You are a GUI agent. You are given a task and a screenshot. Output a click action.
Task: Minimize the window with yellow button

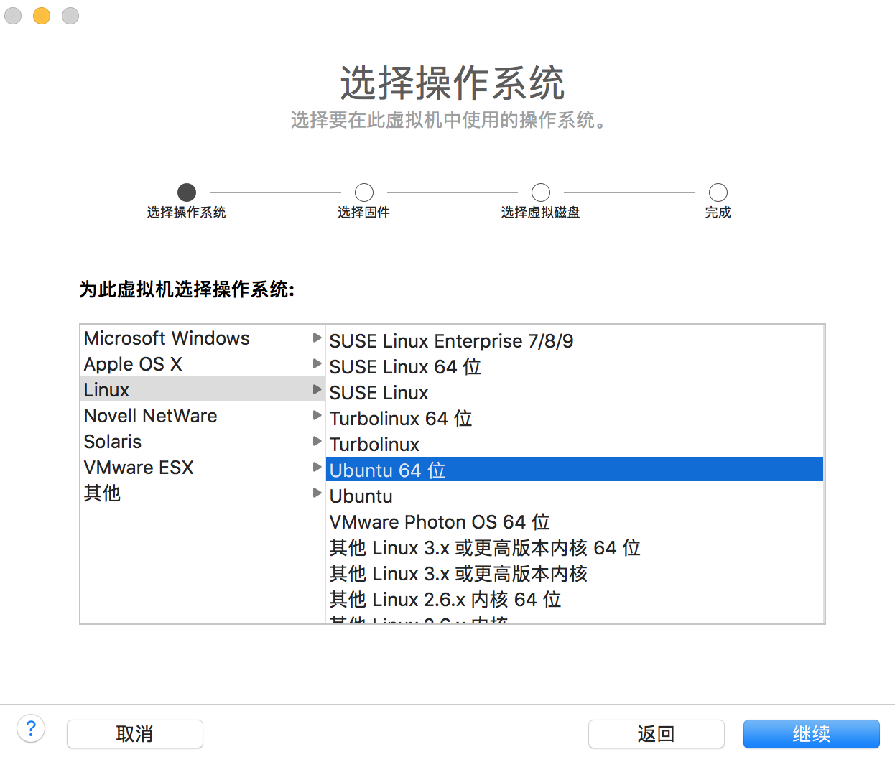coord(42,16)
